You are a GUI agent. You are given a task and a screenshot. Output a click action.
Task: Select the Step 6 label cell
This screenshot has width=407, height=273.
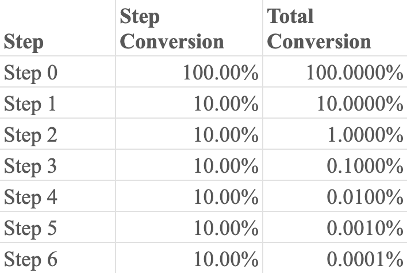tap(31, 260)
